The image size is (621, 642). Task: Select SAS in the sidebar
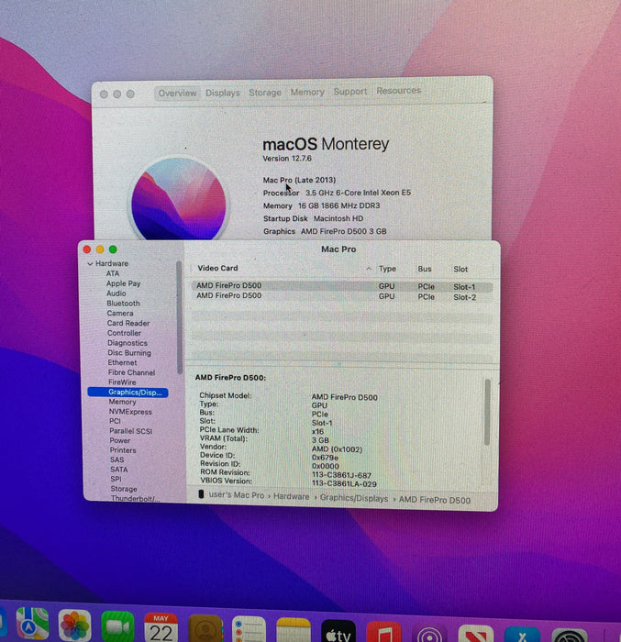click(116, 459)
